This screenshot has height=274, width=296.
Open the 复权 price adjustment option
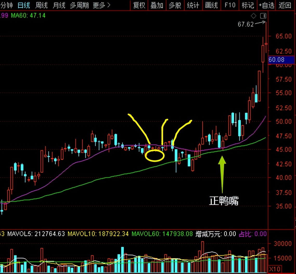click(139, 5)
